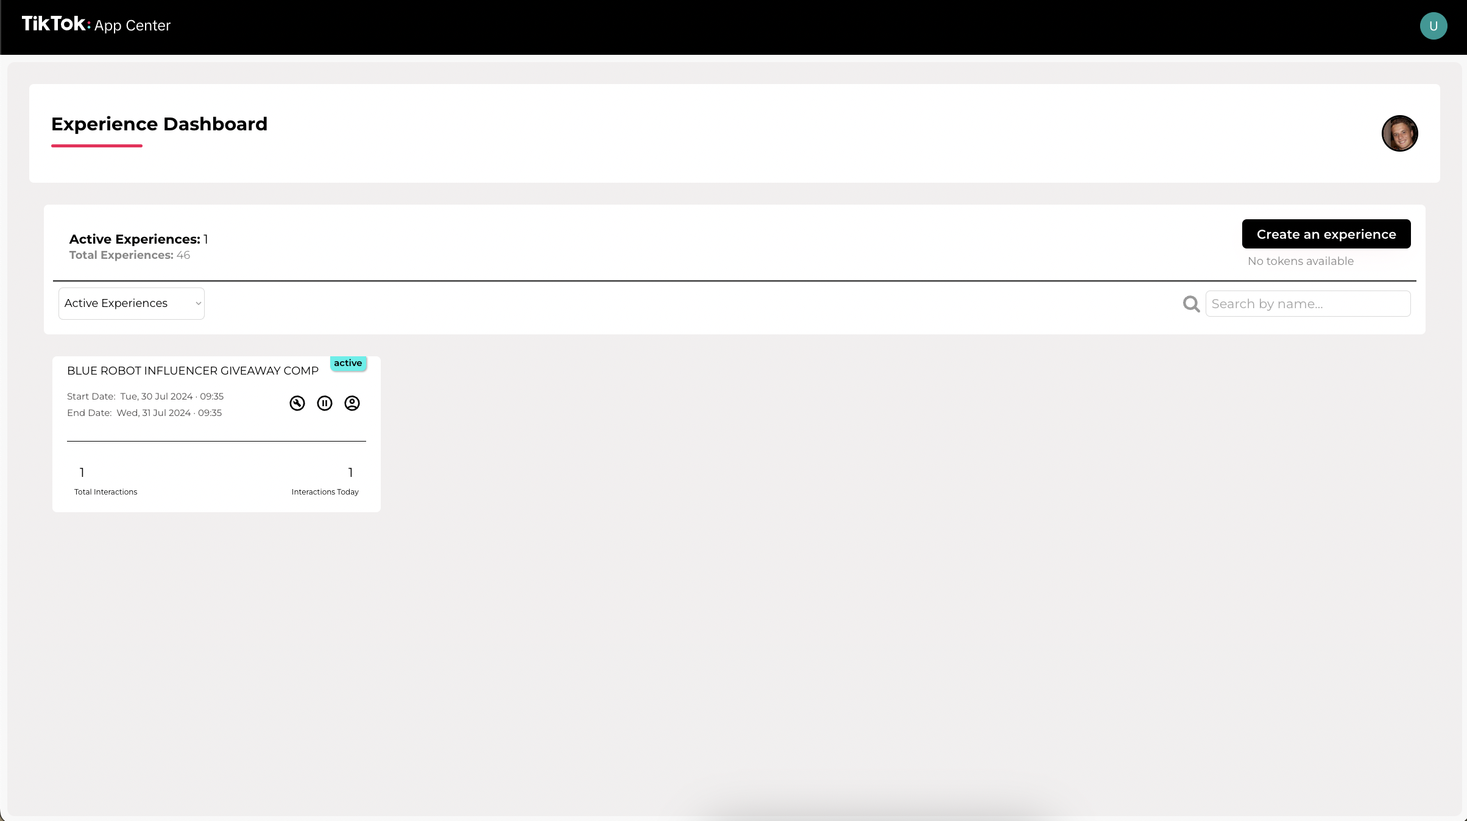The height and width of the screenshot is (821, 1467).
Task: Click the magnifying glass search icon
Action: coord(1192,304)
